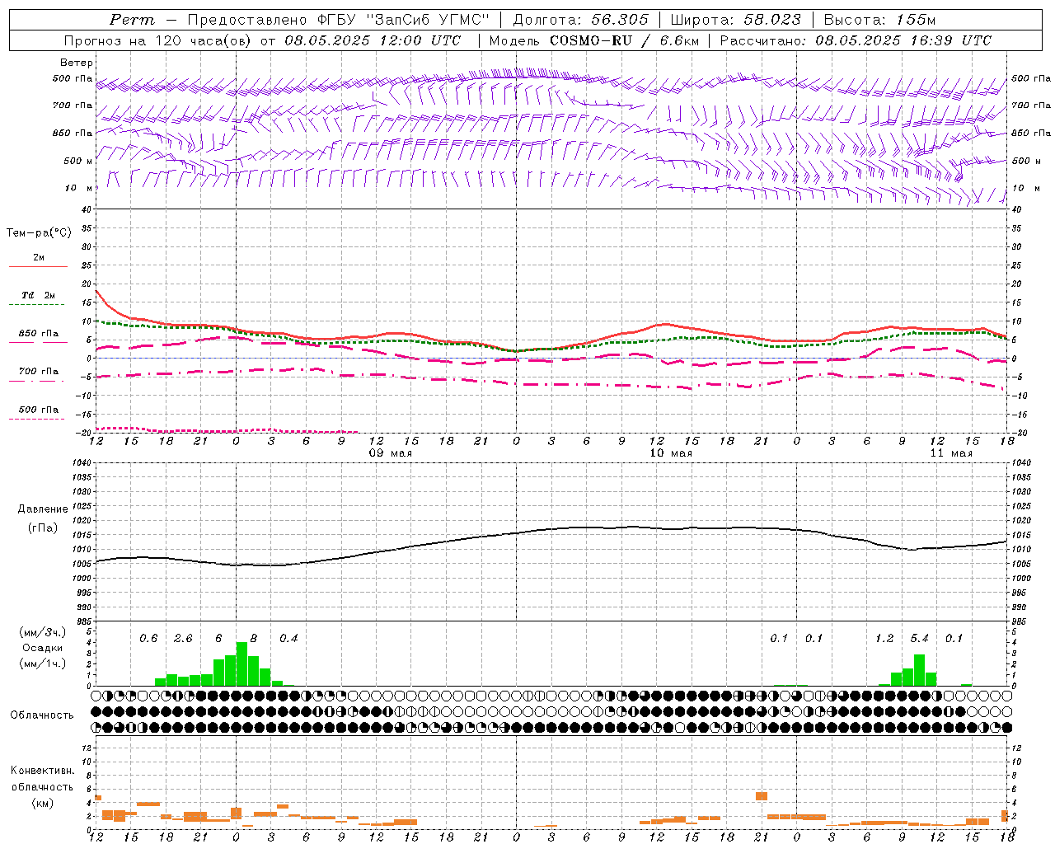
Task: Click the "0.4" precipitation total value
Action: point(288,638)
